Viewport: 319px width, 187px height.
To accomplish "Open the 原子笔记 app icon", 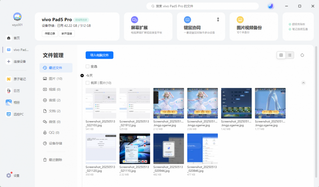I will click(9, 79).
